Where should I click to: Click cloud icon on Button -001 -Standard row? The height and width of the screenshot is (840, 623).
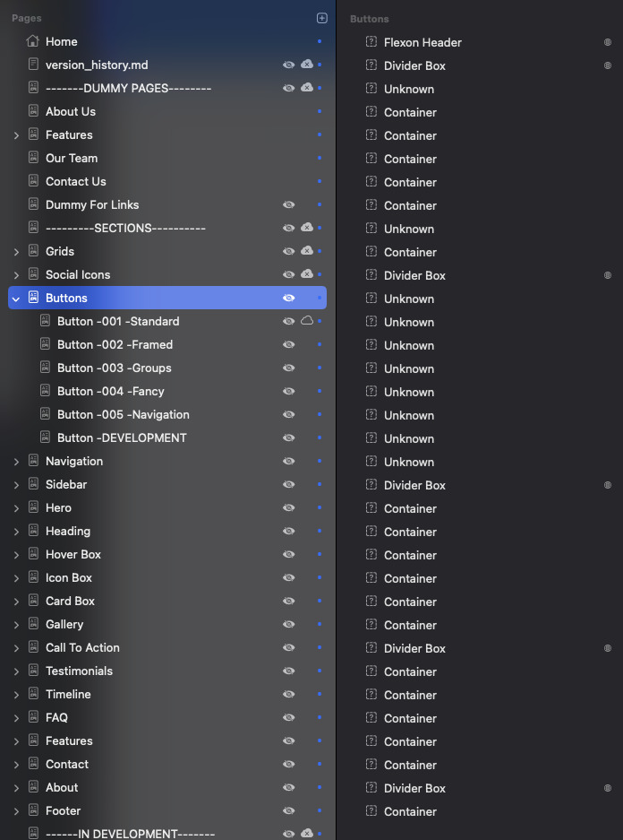pos(307,321)
